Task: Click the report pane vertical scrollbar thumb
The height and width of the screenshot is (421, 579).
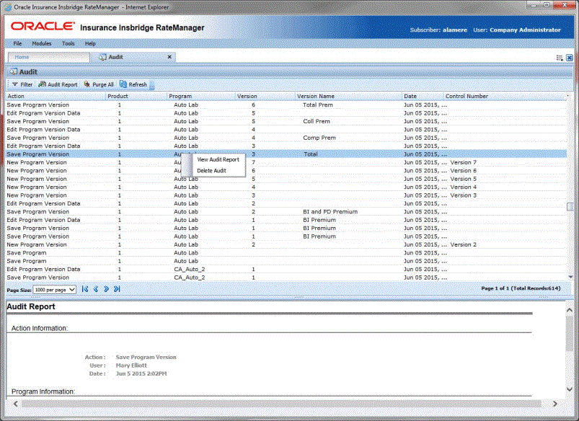Action: click(x=570, y=334)
